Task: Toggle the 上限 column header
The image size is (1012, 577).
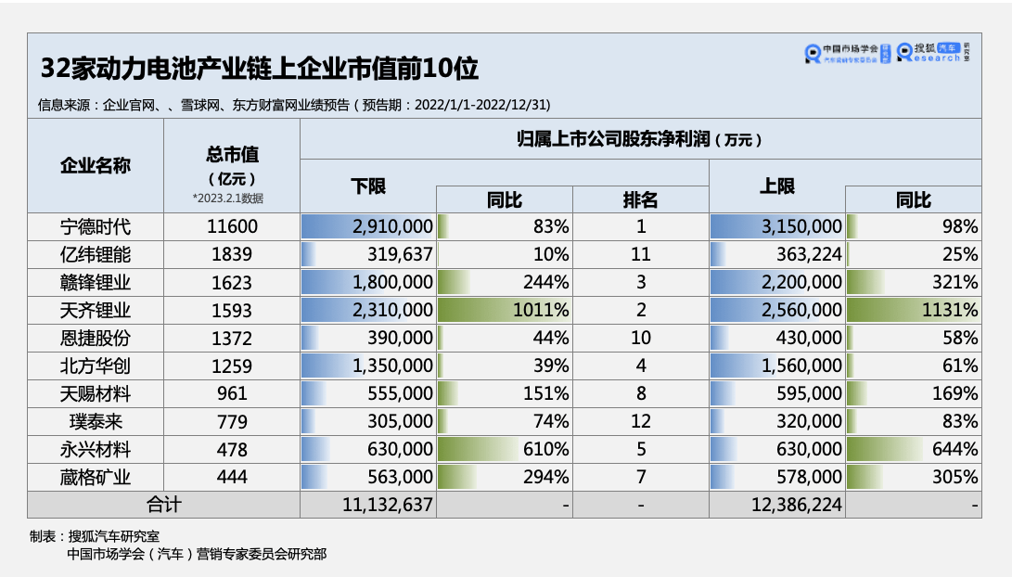Action: (777, 186)
